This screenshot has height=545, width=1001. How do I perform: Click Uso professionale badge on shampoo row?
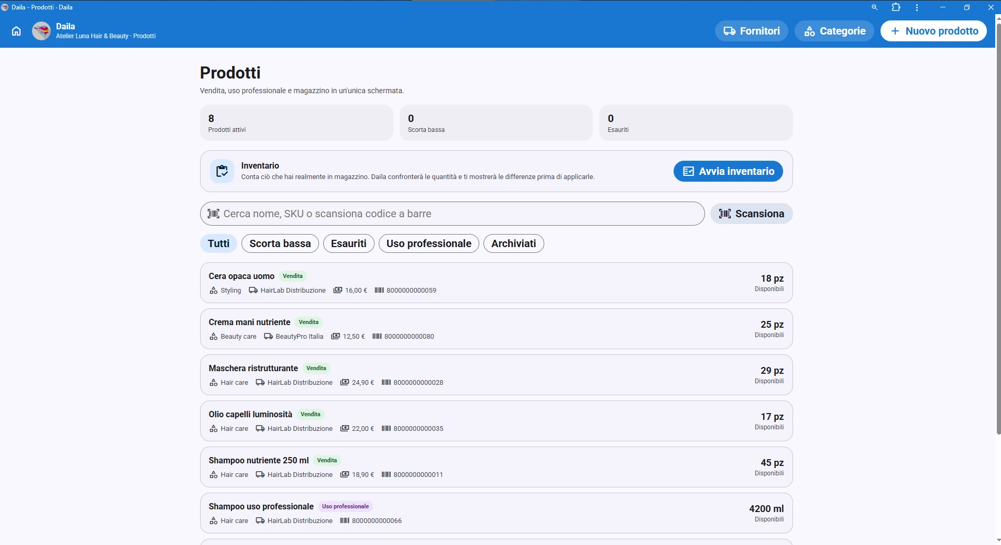[x=345, y=506]
